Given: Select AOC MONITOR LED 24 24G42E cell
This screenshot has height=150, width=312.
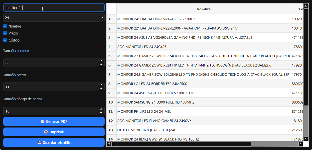Looking at the screenshot, I should 204,47.
